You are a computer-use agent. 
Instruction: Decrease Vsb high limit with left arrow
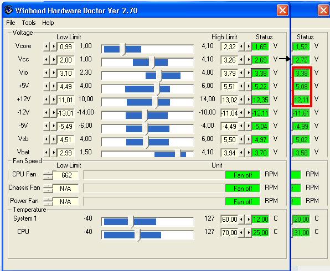click(x=241, y=139)
